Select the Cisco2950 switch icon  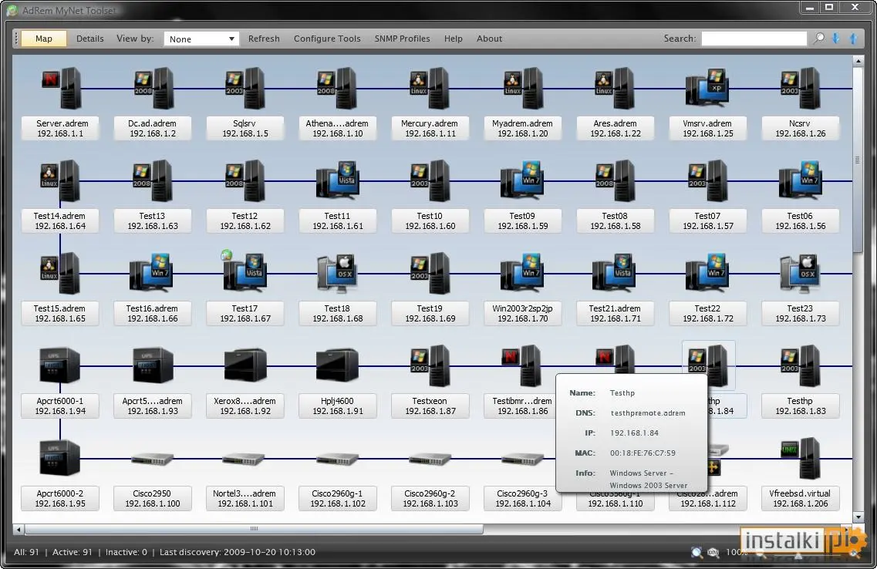pyautogui.click(x=152, y=460)
